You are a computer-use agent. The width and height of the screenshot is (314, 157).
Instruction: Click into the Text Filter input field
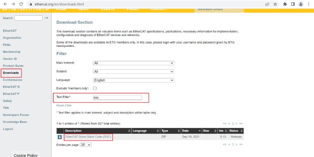[117, 97]
